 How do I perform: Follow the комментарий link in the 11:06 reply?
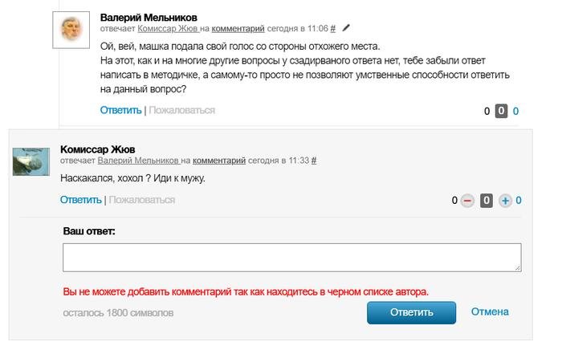(238, 29)
